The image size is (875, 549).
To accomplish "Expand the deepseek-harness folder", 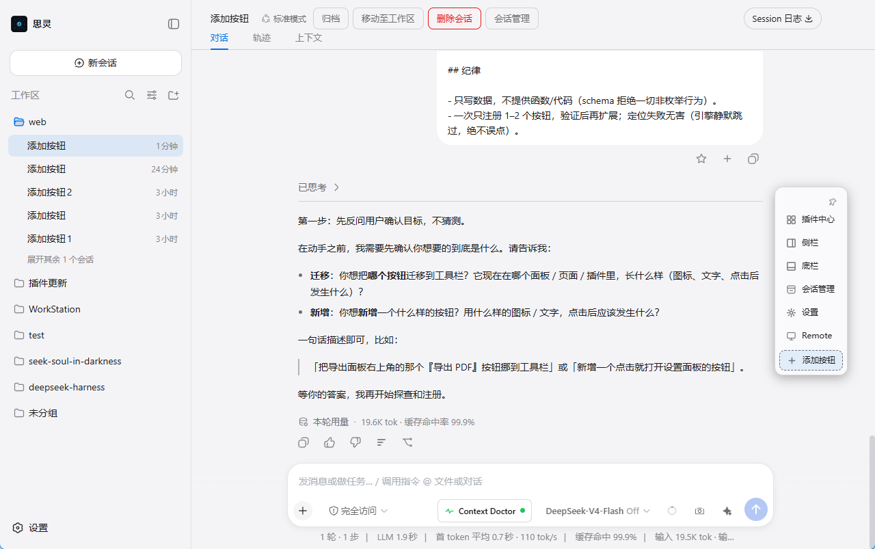I will point(96,387).
